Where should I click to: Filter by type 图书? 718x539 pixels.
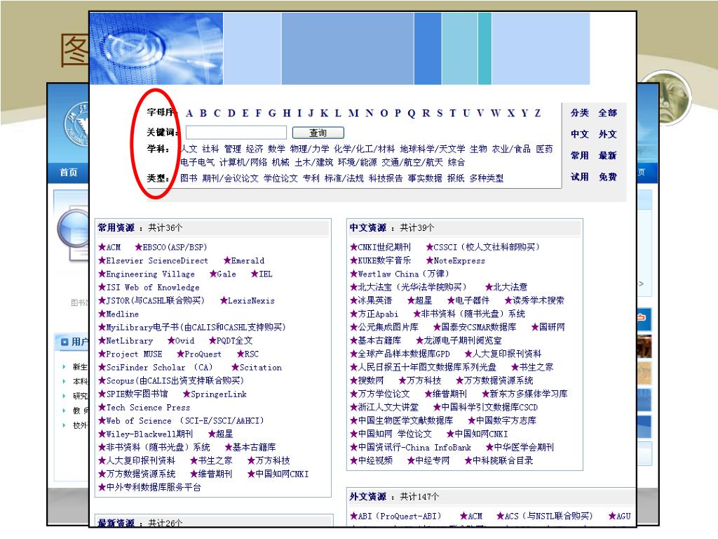coord(189,178)
